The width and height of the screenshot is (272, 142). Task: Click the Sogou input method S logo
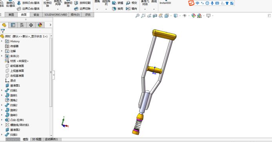tap(191, 3)
